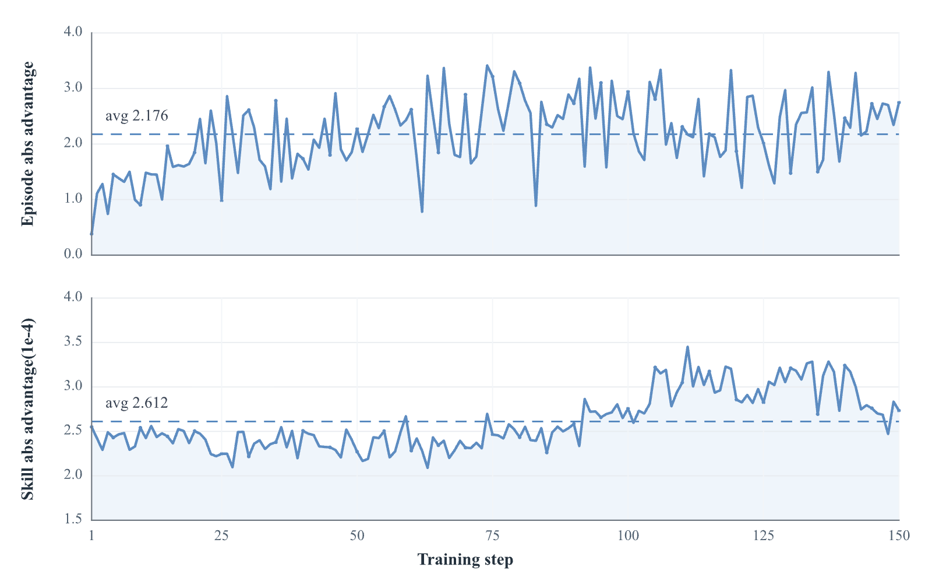The width and height of the screenshot is (932, 585).
Task: Click x-axis tick label 75
Action: point(492,535)
